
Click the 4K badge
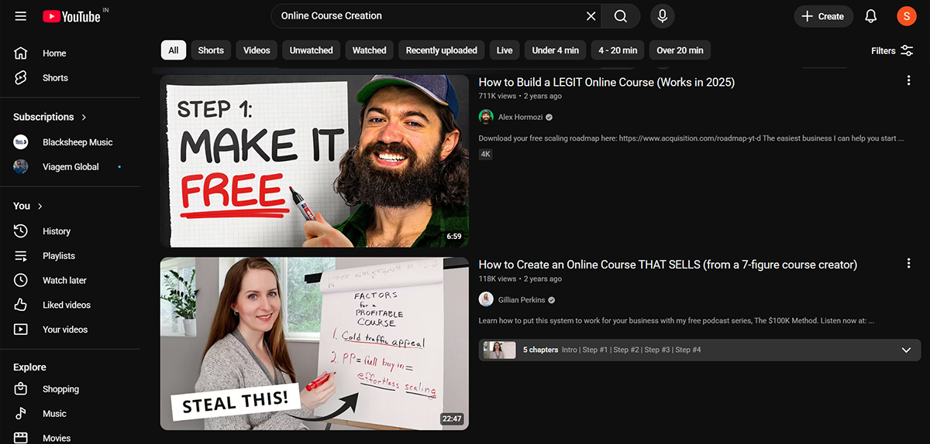pyautogui.click(x=486, y=154)
